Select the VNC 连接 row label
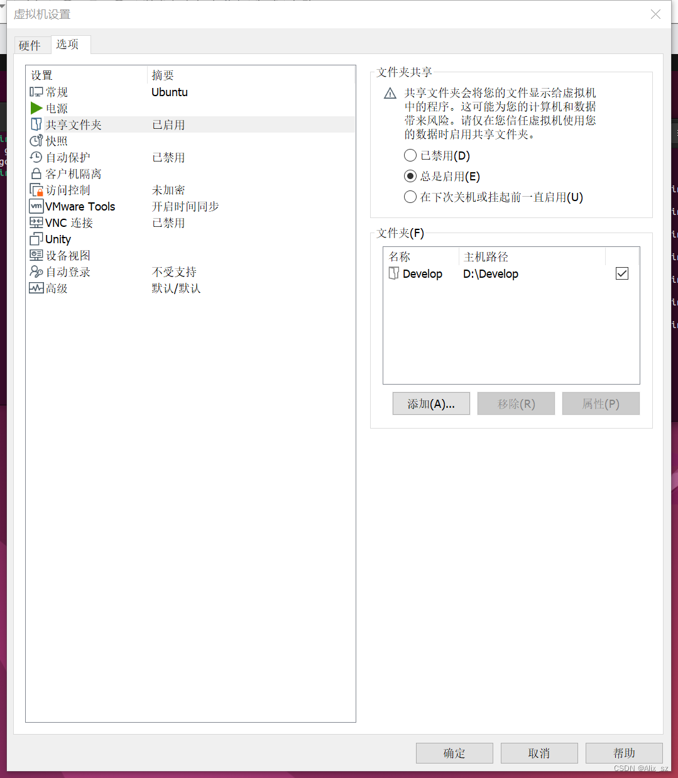Viewport: 678px width, 778px height. click(x=69, y=222)
